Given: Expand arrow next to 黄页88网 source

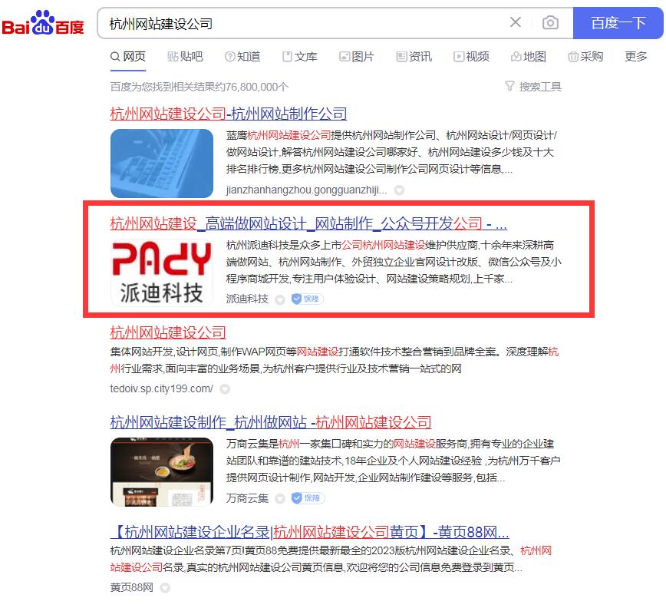Looking at the screenshot, I should (165, 587).
